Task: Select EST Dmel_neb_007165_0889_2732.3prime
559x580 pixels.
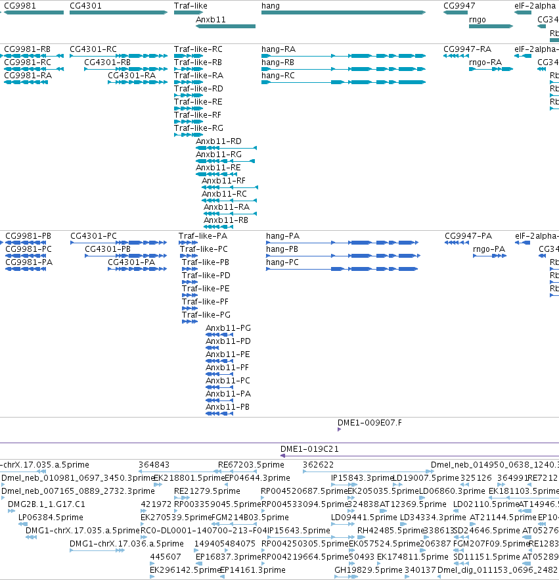Action: [3, 498]
